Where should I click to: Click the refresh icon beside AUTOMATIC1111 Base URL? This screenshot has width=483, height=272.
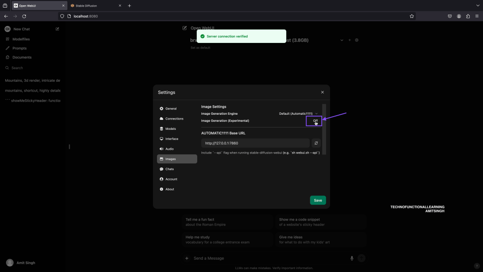[316, 143]
